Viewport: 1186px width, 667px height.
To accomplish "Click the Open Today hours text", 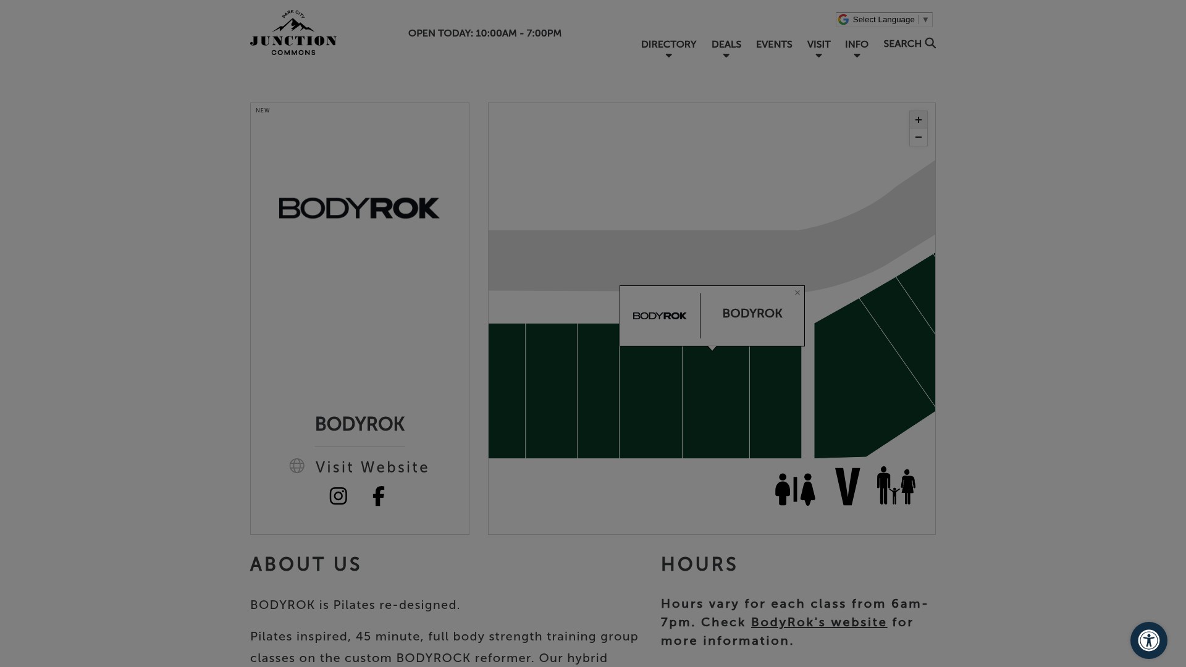I will [x=485, y=33].
